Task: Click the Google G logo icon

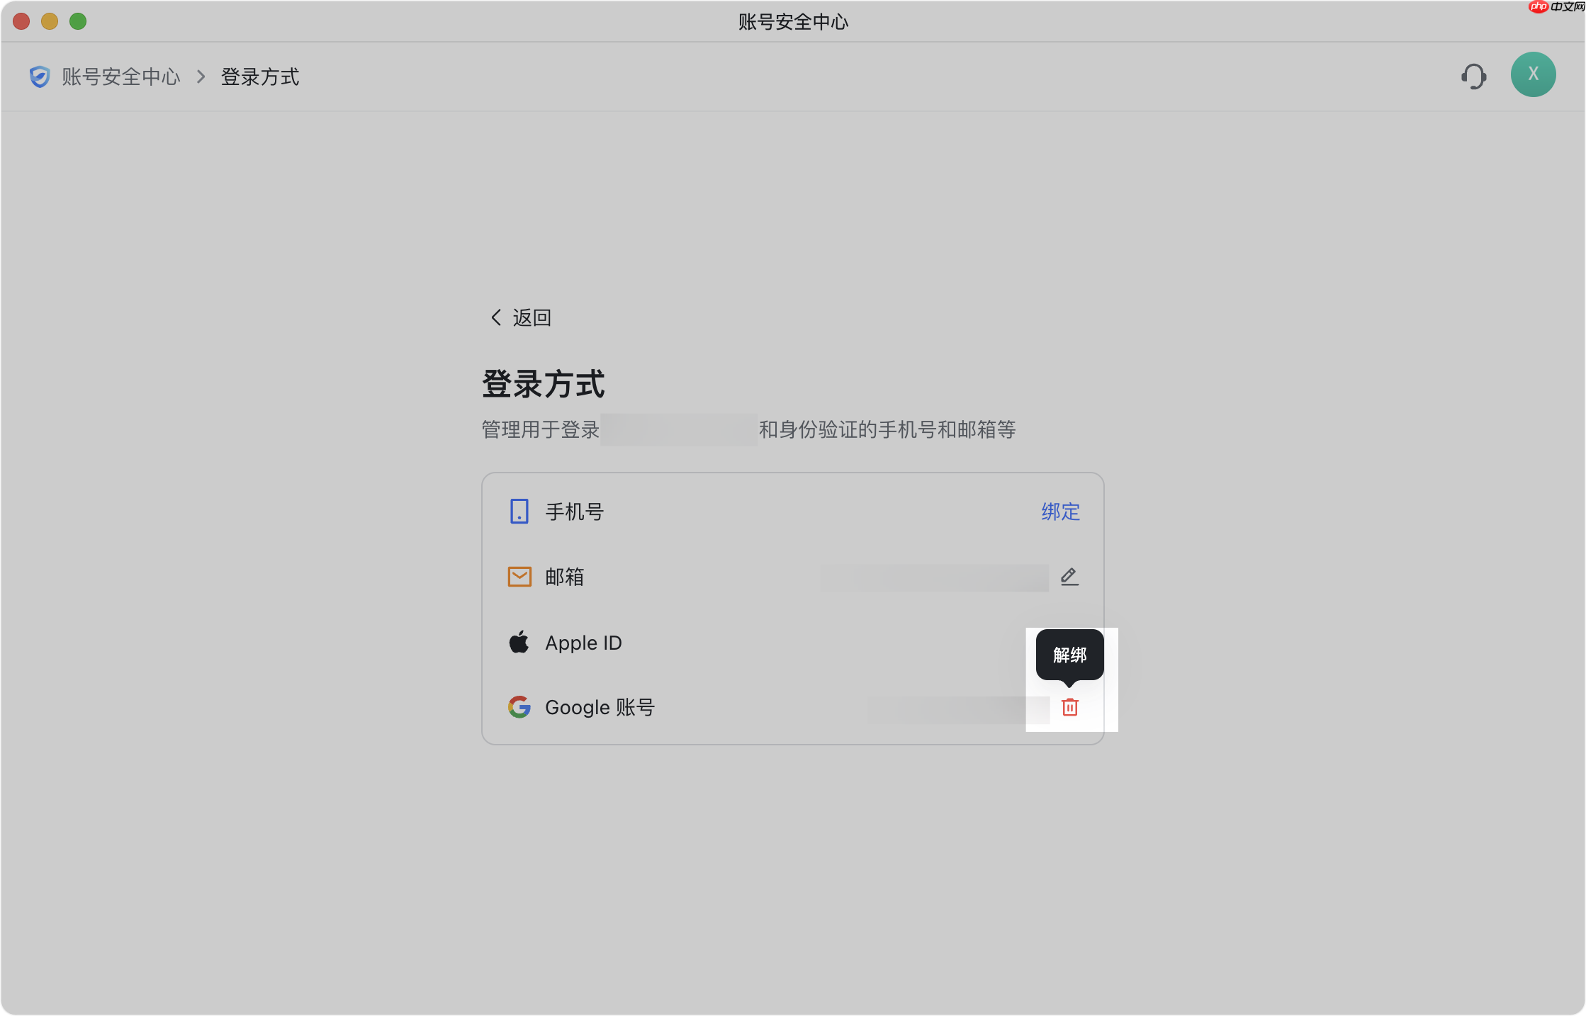Action: point(519,706)
